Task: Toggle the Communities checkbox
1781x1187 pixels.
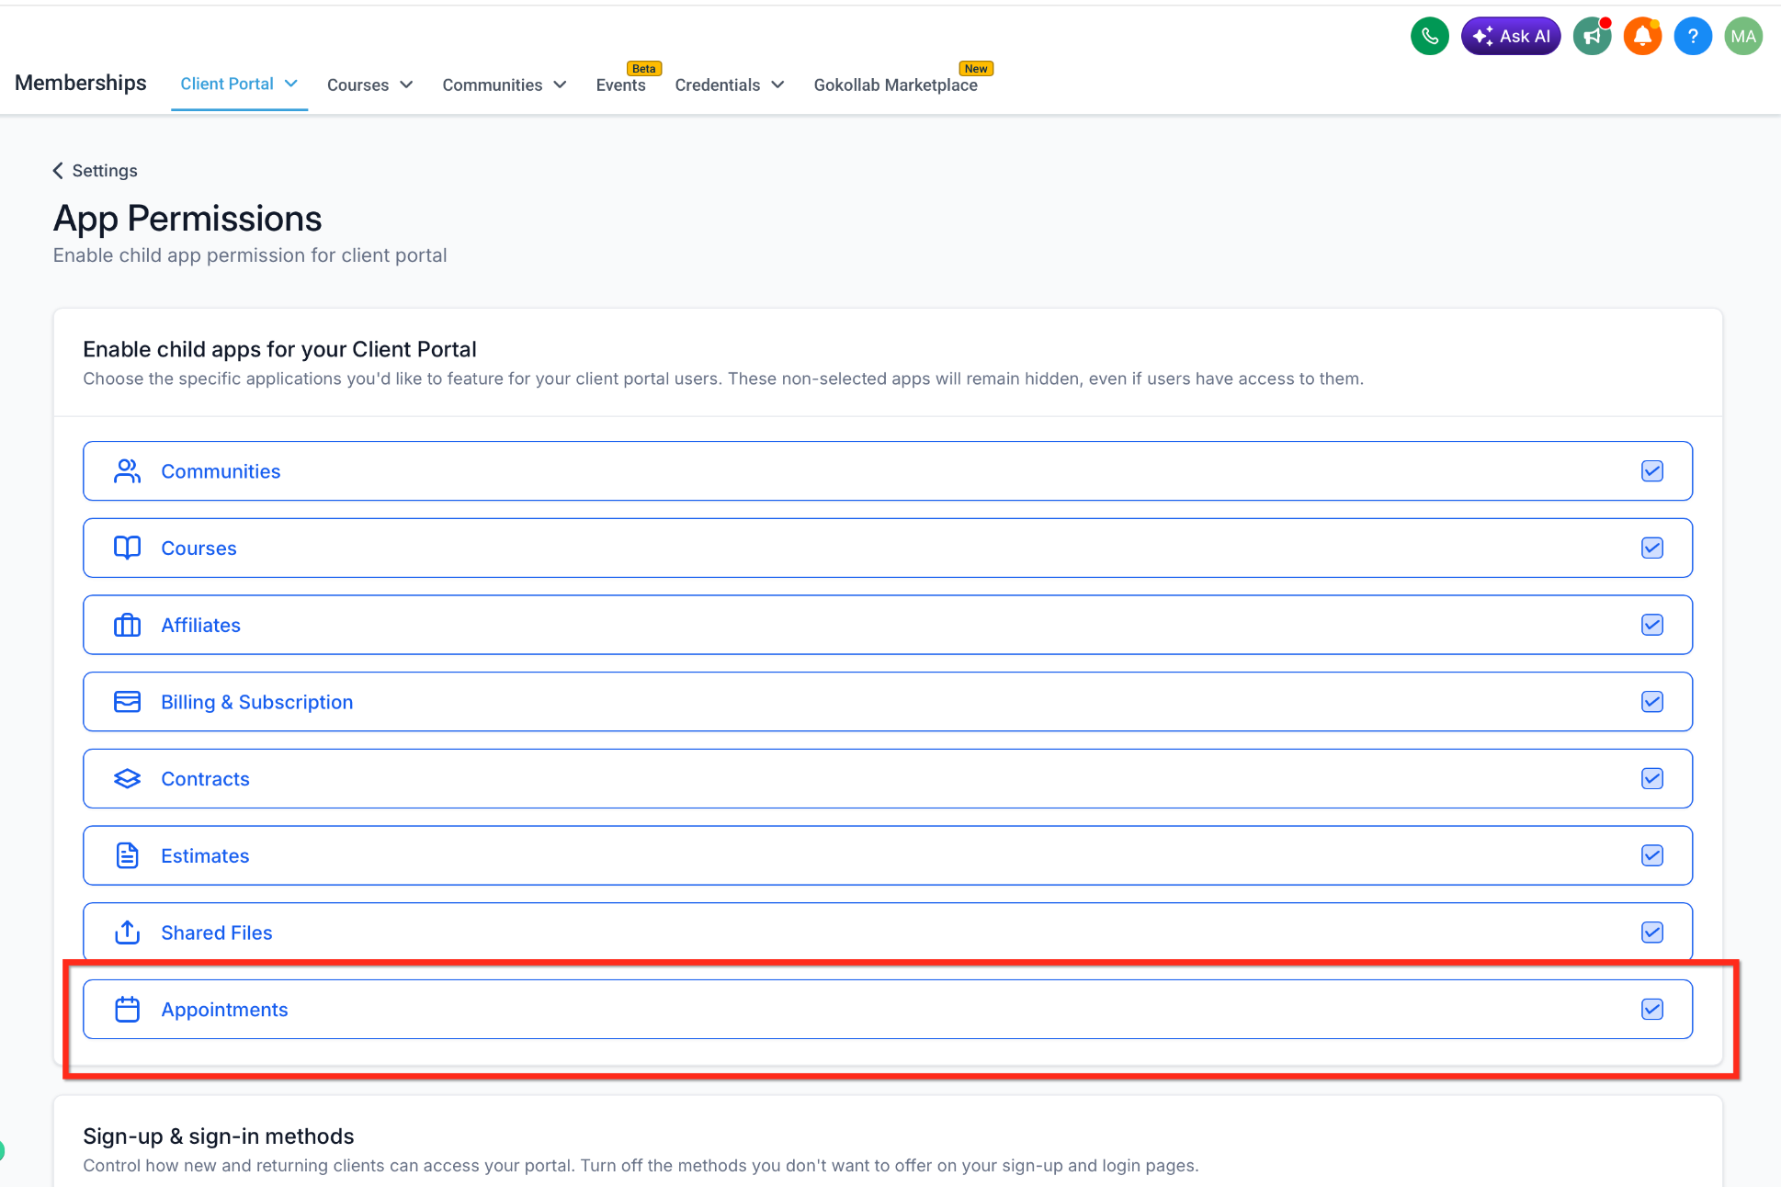Action: tap(1652, 471)
